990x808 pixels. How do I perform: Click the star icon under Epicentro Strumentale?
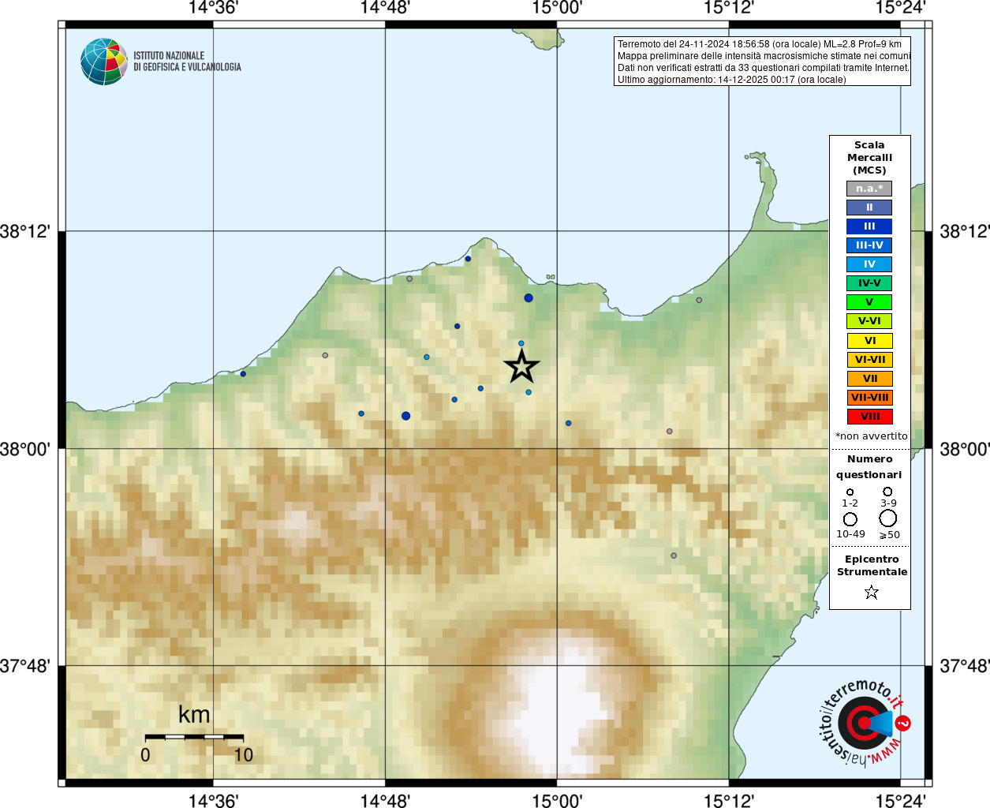871,592
